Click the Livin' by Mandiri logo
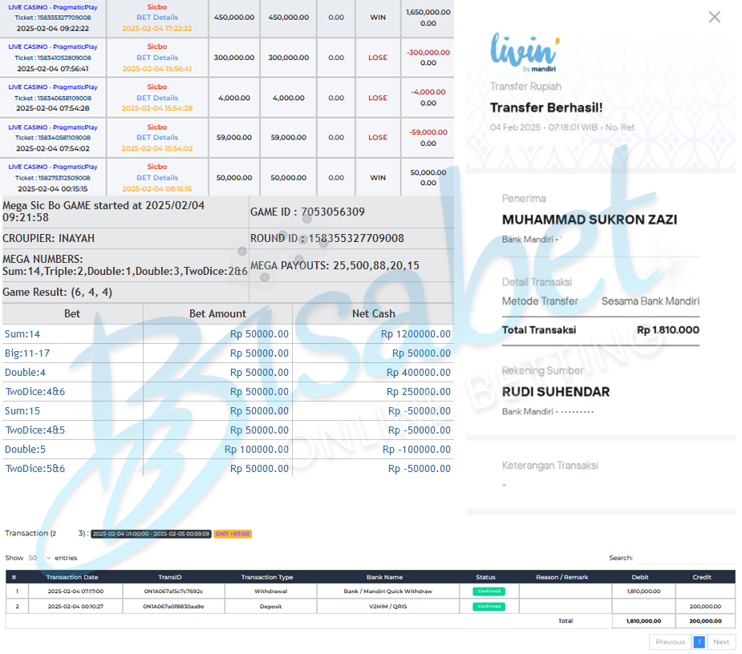The width and height of the screenshot is (742, 654). [x=525, y=52]
